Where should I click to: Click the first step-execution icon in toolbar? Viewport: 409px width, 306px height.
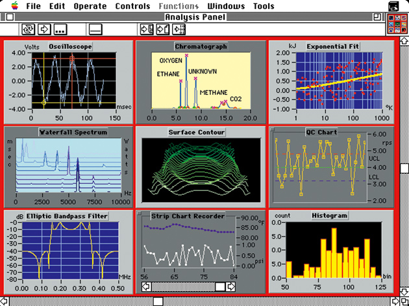[x=147, y=29]
